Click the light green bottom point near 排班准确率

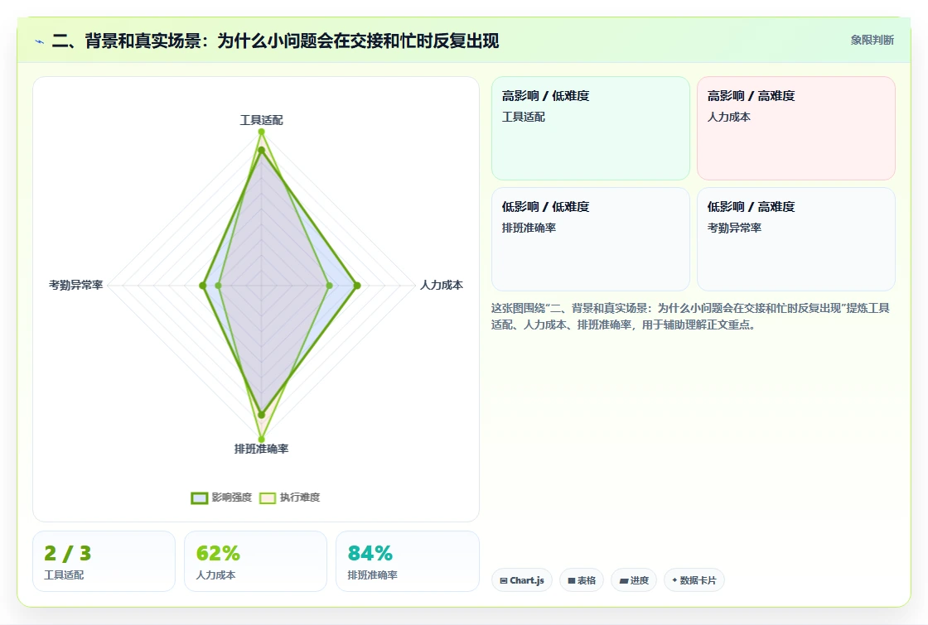click(x=261, y=440)
